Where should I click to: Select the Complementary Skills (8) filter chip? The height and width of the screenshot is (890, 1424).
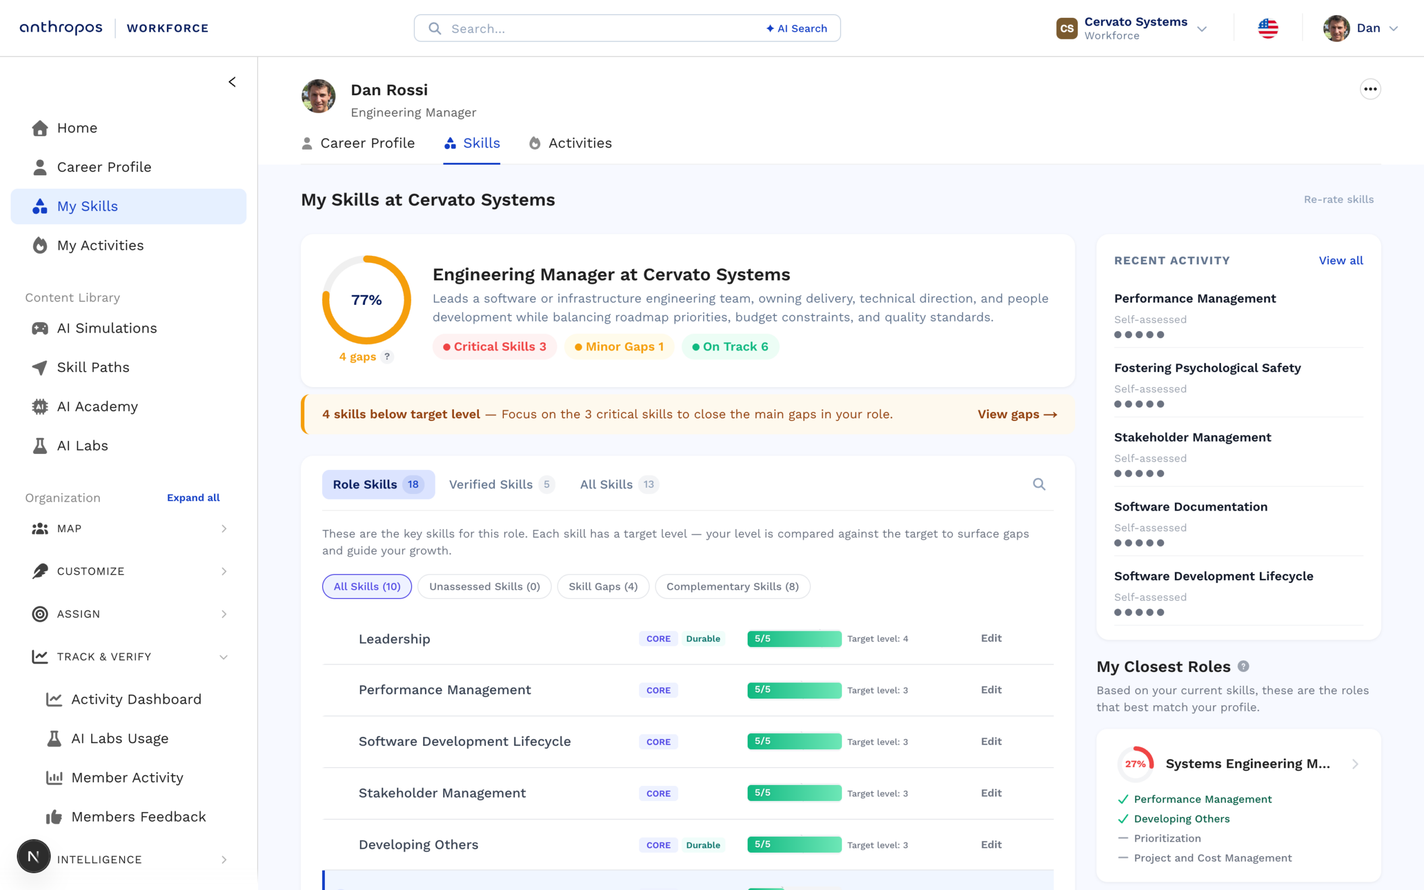(x=733, y=586)
